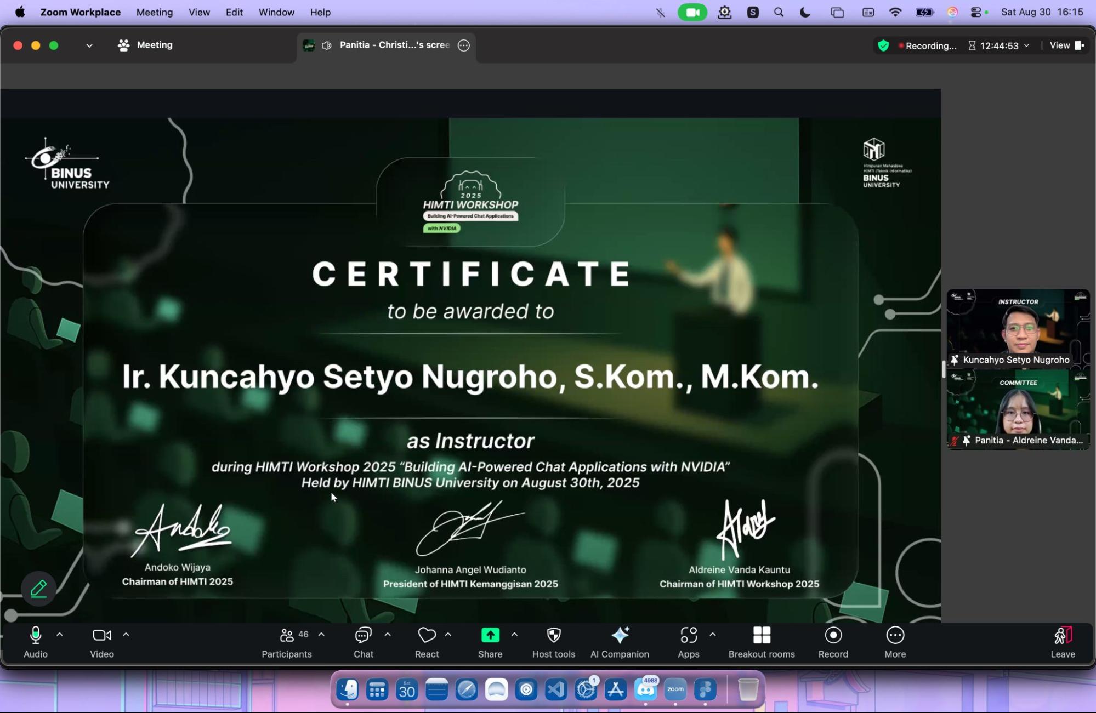
Task: Click the Sat Aug 30 16:15 clock
Action: coord(1042,12)
